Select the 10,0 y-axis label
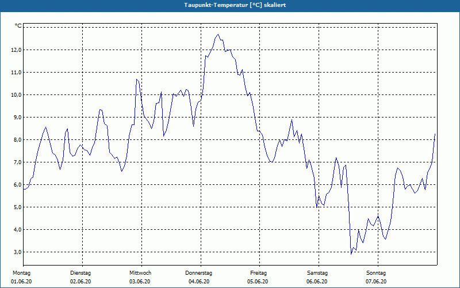The image size is (460, 288). pos(17,95)
